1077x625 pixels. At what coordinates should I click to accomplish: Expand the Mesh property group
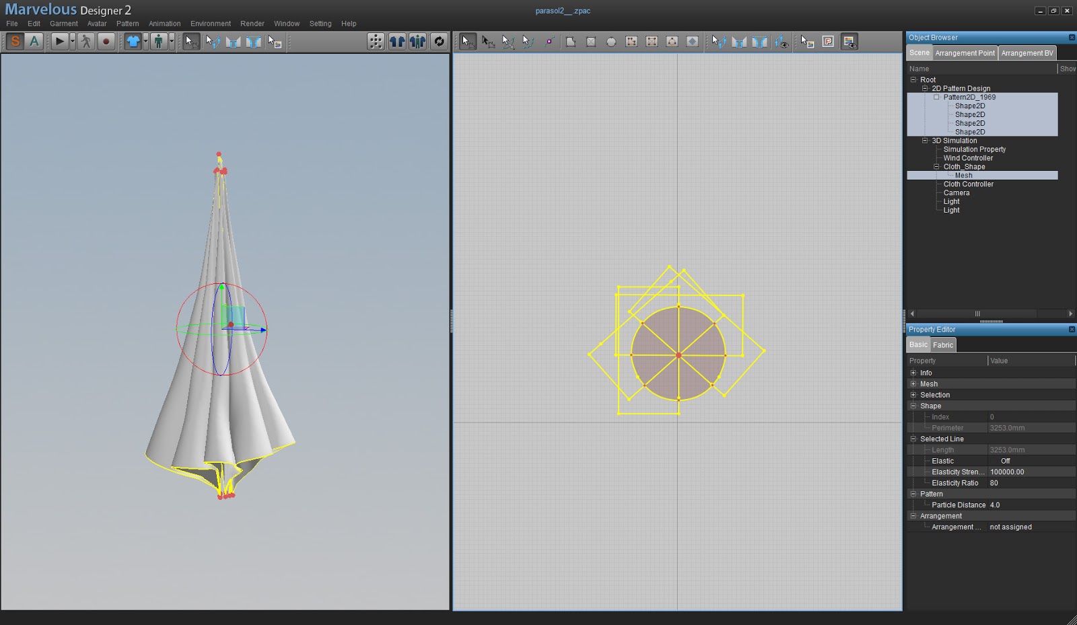coord(913,383)
